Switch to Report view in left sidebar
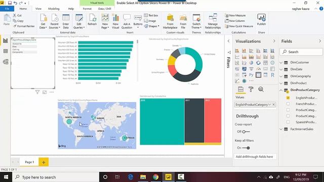This screenshot has width=324, height=182. [x=6, y=40]
